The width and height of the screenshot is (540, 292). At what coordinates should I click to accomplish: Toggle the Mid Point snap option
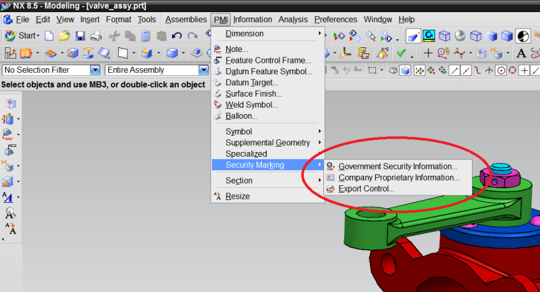pyautogui.click(x=466, y=71)
